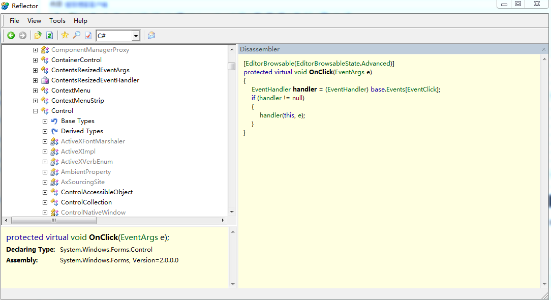Refresh using the green refresh toolbar icon
Screen dimensions: 551x300
coord(49,36)
